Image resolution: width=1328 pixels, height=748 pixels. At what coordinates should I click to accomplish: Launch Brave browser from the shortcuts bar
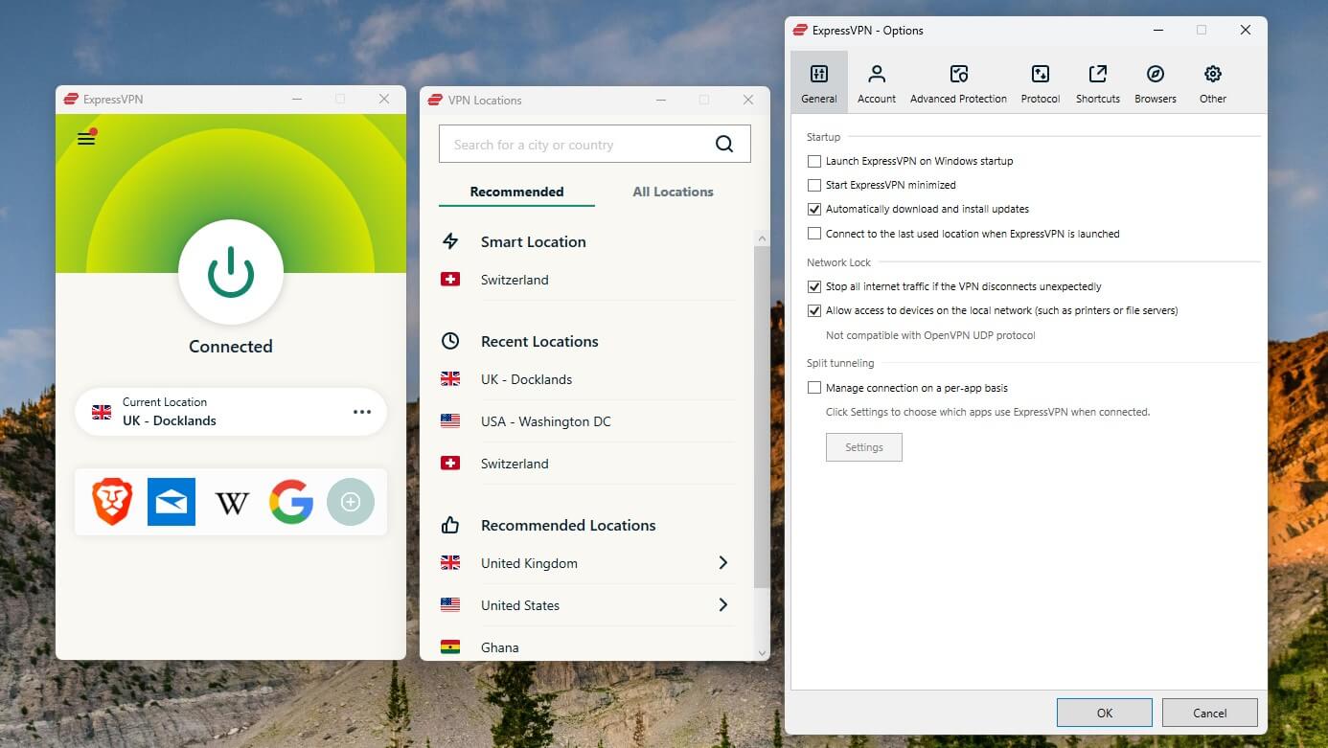[x=111, y=501]
